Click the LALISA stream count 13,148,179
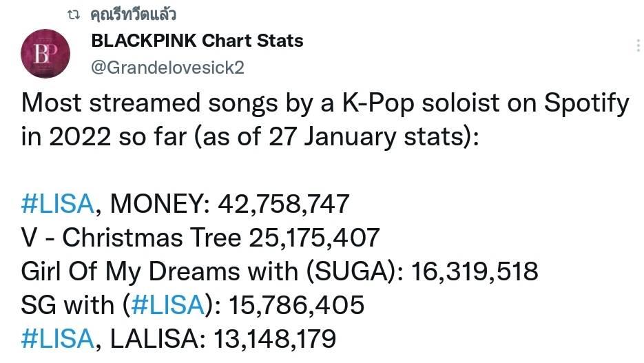The image size is (644, 363). point(275,339)
